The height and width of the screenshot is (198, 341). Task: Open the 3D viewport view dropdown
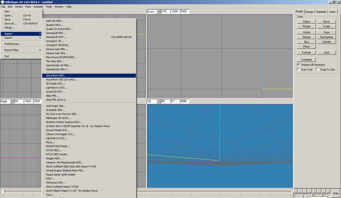[158, 101]
